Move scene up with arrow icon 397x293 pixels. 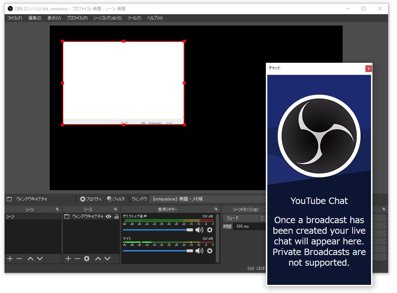[x=30, y=259]
